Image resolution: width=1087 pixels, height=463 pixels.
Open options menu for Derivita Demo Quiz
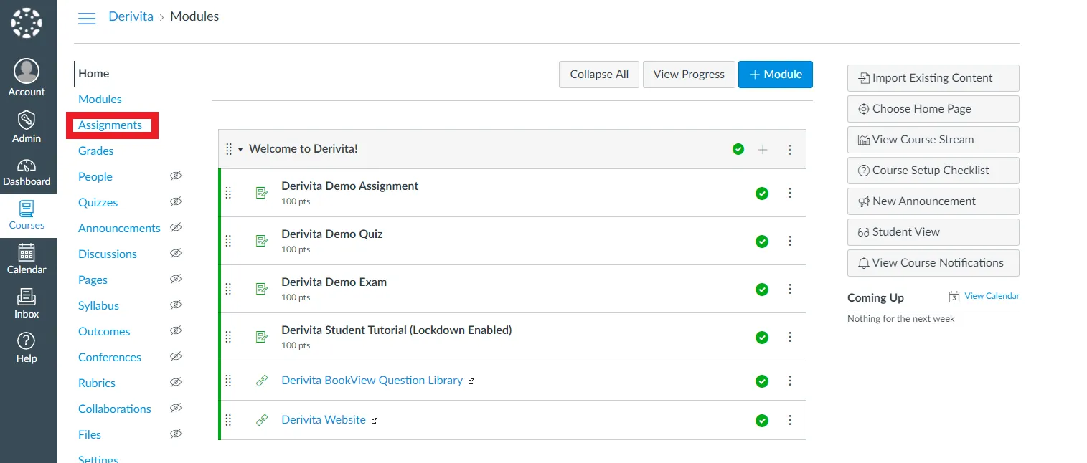(790, 241)
